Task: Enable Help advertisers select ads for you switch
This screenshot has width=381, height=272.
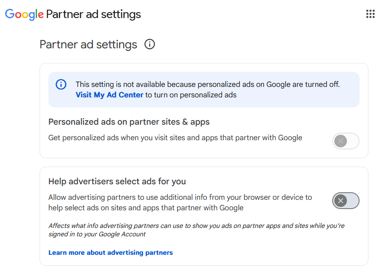Action: [x=346, y=201]
